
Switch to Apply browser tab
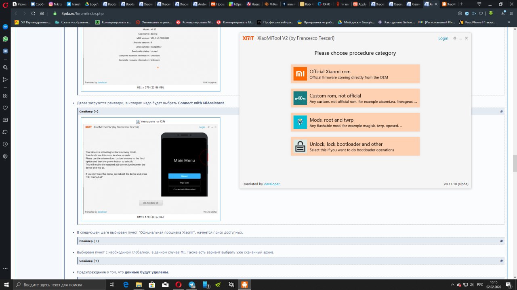pyautogui.click(x=360, y=4)
